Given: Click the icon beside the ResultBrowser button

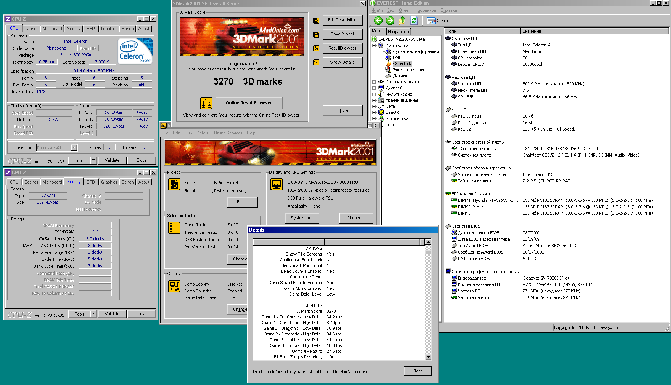Looking at the screenshot, I should point(316,48).
